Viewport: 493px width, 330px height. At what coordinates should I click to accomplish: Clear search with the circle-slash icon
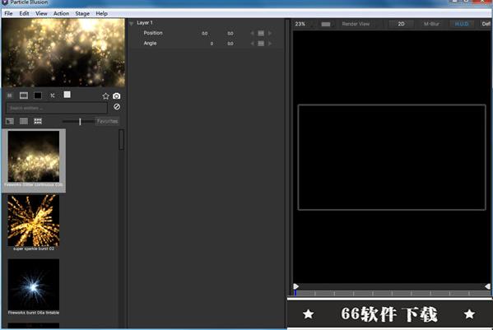pos(117,106)
